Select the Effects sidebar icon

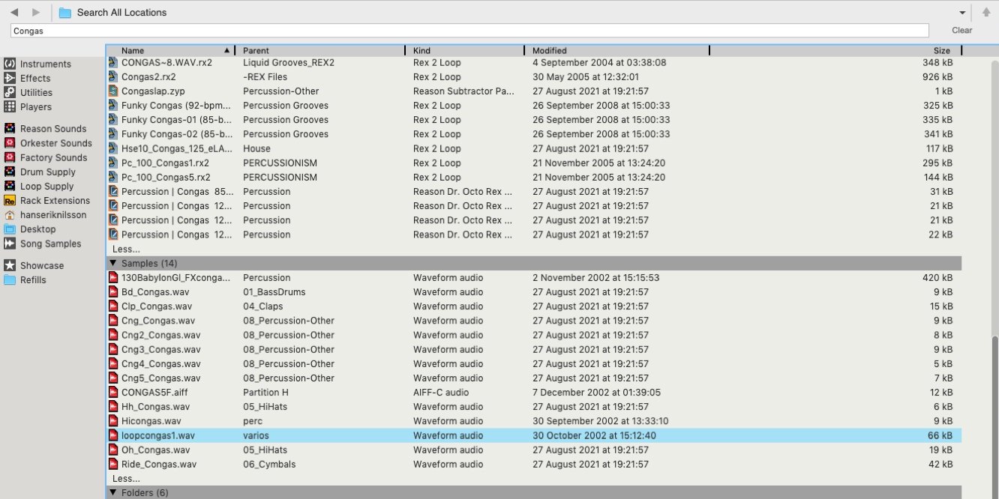tap(10, 79)
